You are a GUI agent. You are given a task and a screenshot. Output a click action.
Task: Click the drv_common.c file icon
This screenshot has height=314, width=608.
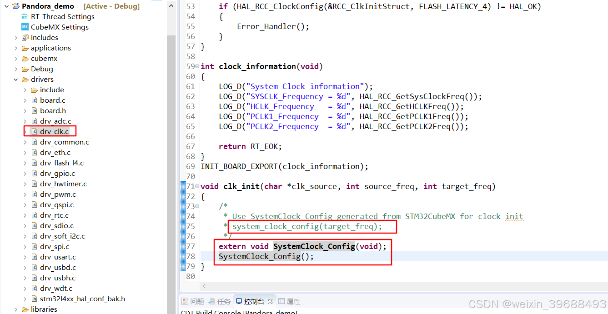[34, 142]
